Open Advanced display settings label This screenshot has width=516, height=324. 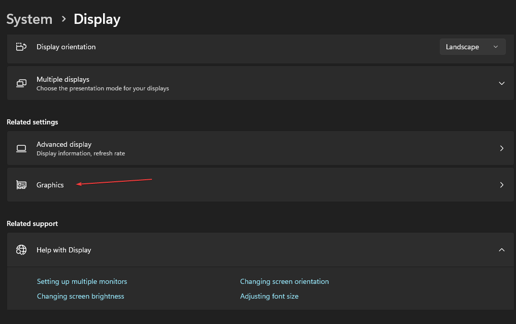tap(64, 144)
